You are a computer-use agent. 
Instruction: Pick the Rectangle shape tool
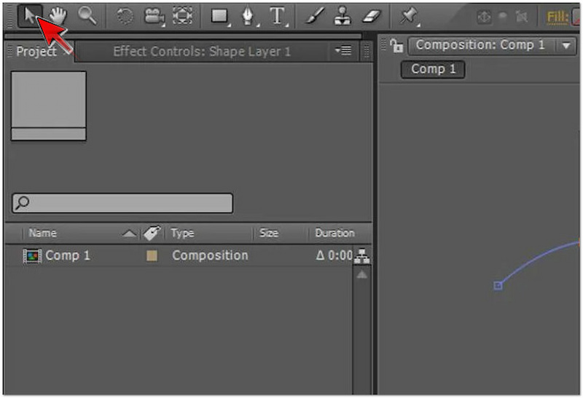[220, 16]
